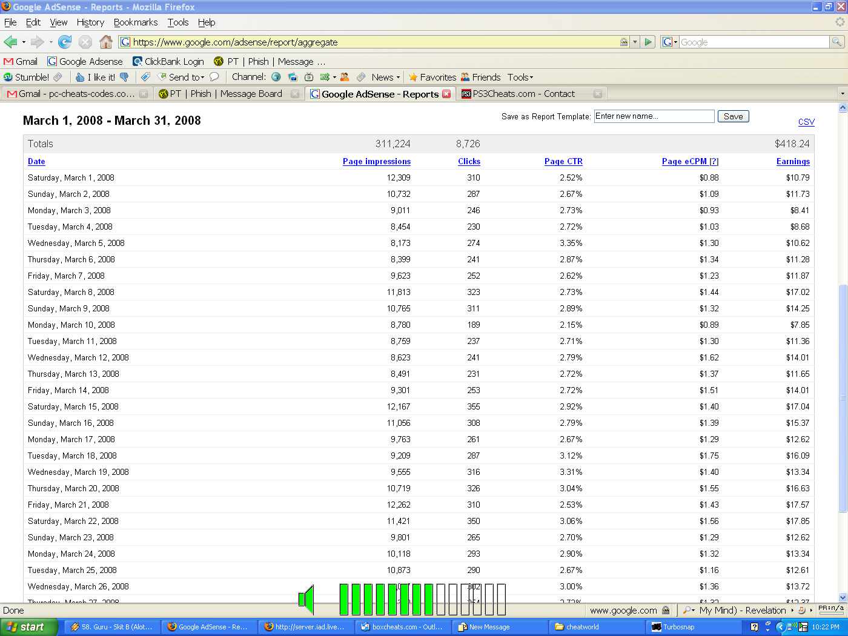Click the search magnifier icon
This screenshot has width=848, height=636.
click(836, 42)
